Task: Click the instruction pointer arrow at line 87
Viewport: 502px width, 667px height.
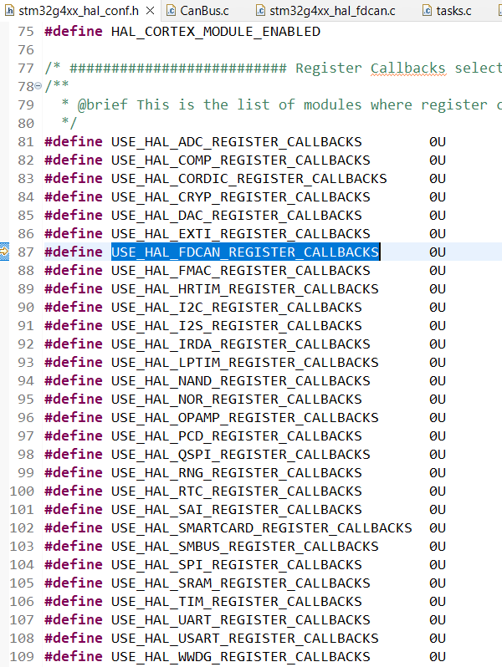Action: pyautogui.click(x=4, y=252)
